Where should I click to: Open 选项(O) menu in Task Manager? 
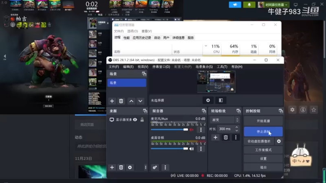[x=132, y=31]
